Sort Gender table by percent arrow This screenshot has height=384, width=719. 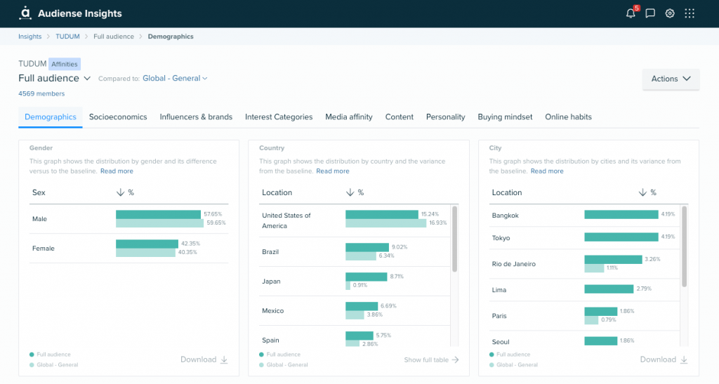(x=120, y=192)
